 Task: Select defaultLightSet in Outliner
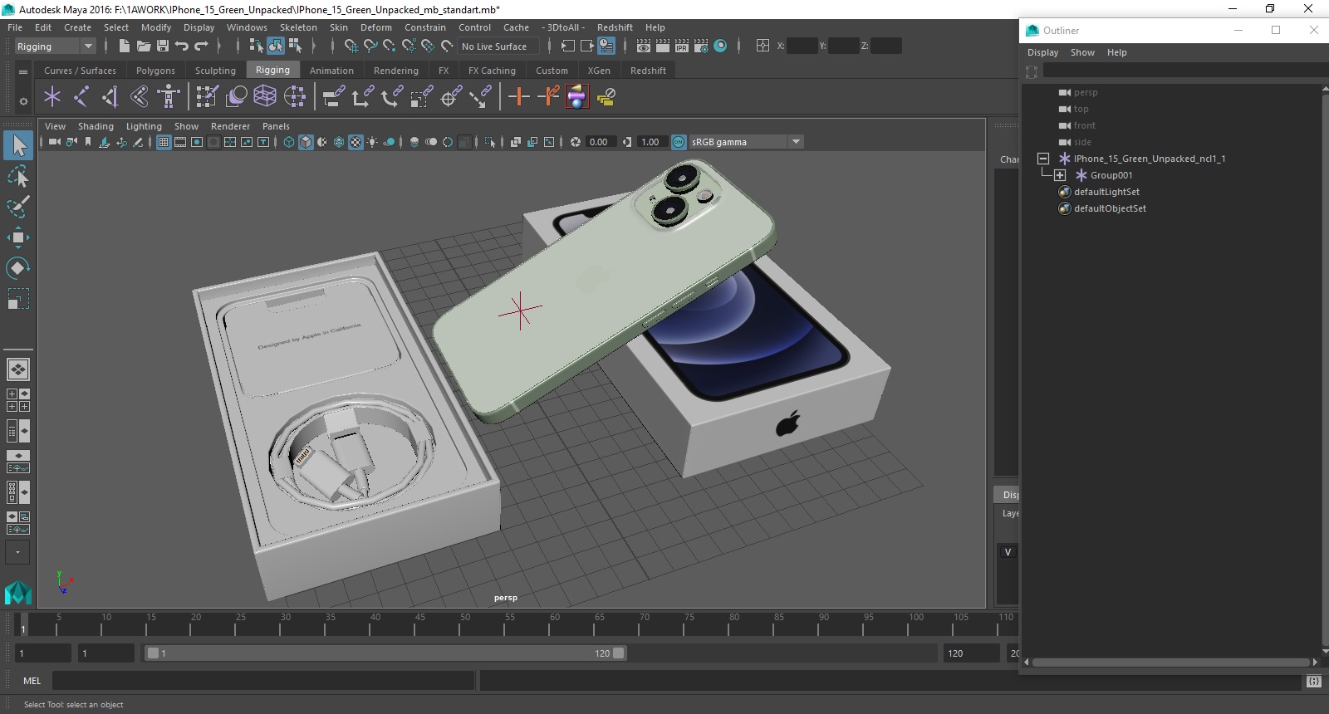coord(1106,192)
